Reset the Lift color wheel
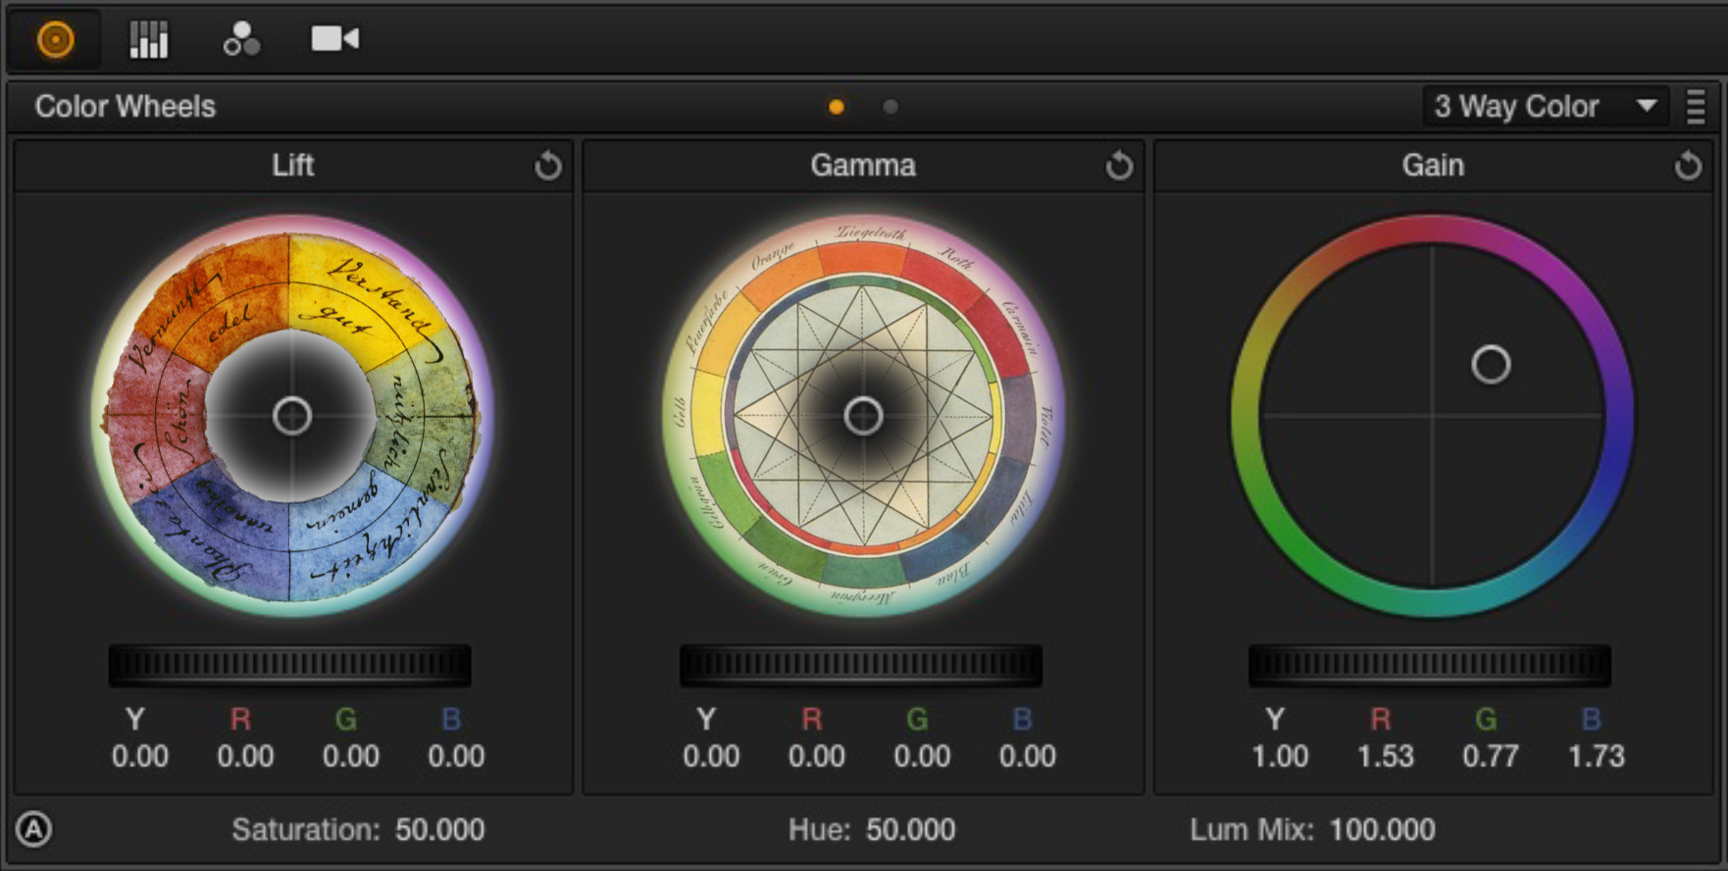 click(548, 166)
